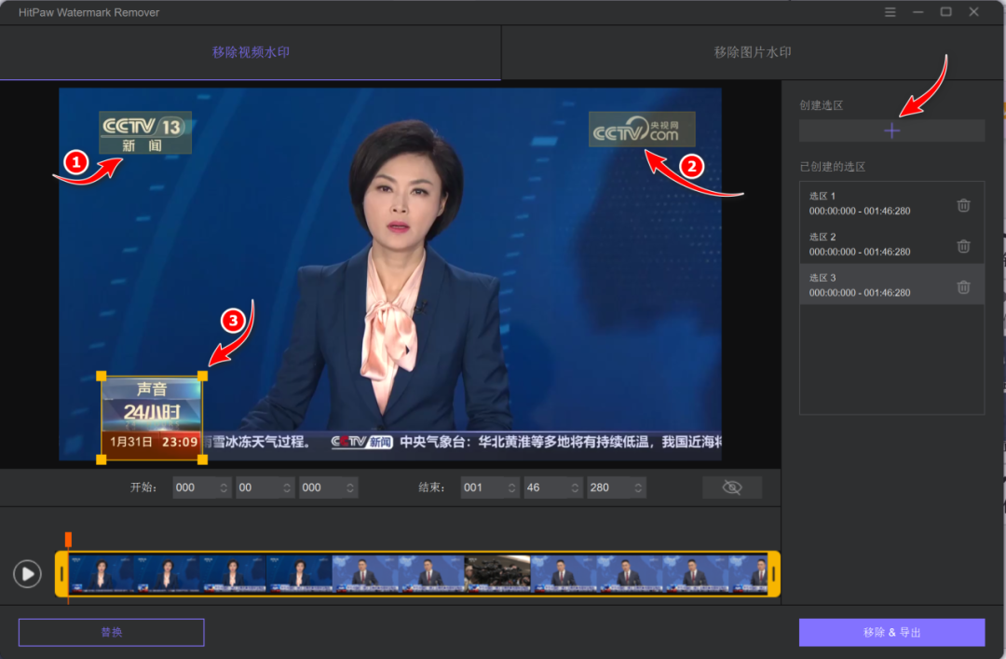Adjust stepper arrows of start milliseconds field
Image resolution: width=1006 pixels, height=659 pixels.
point(349,487)
